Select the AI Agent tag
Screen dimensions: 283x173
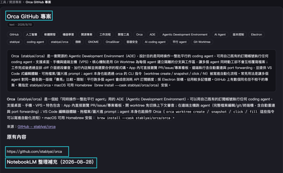click(x=220, y=34)
